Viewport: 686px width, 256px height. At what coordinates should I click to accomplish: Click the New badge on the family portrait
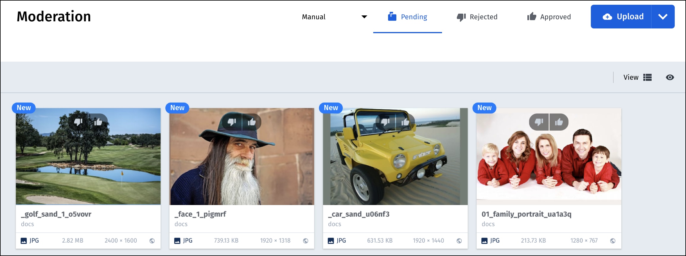point(484,108)
